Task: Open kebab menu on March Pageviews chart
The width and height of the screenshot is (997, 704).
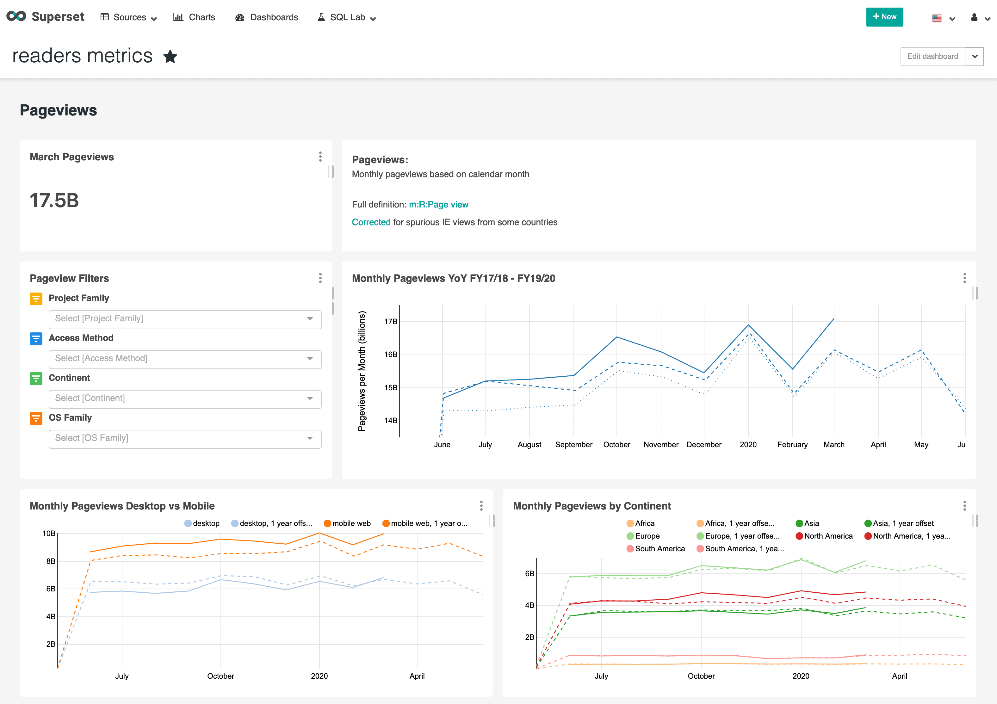Action: point(320,157)
